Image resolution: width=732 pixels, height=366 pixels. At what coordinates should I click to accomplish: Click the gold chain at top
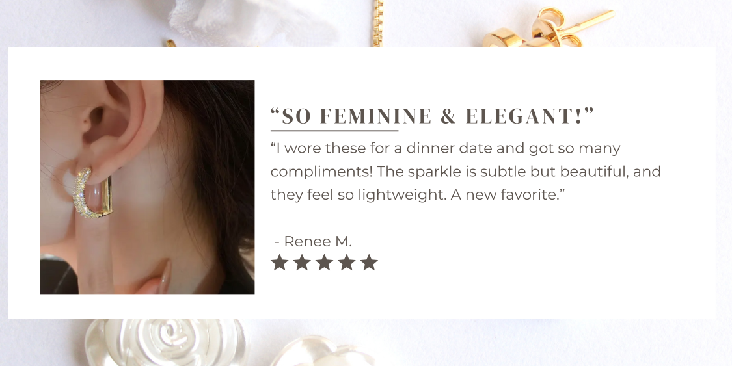[x=377, y=23]
